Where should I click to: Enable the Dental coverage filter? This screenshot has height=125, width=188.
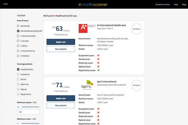click(18, 79)
